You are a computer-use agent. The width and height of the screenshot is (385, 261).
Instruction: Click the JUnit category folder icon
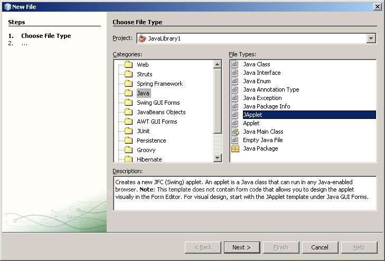point(128,131)
